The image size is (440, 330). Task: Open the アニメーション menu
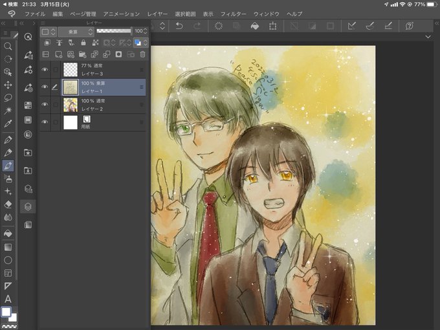(x=121, y=14)
